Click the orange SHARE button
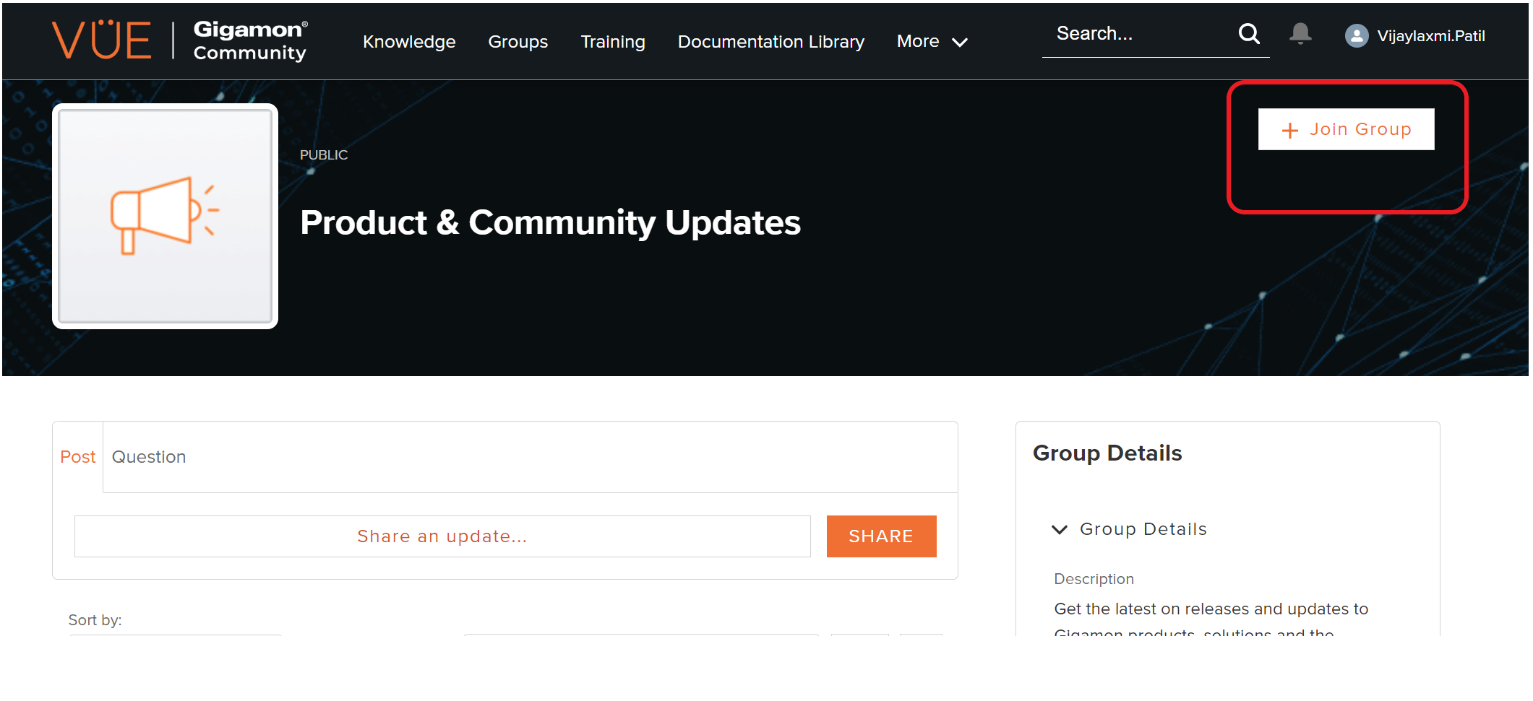This screenshot has width=1533, height=701. coord(881,536)
